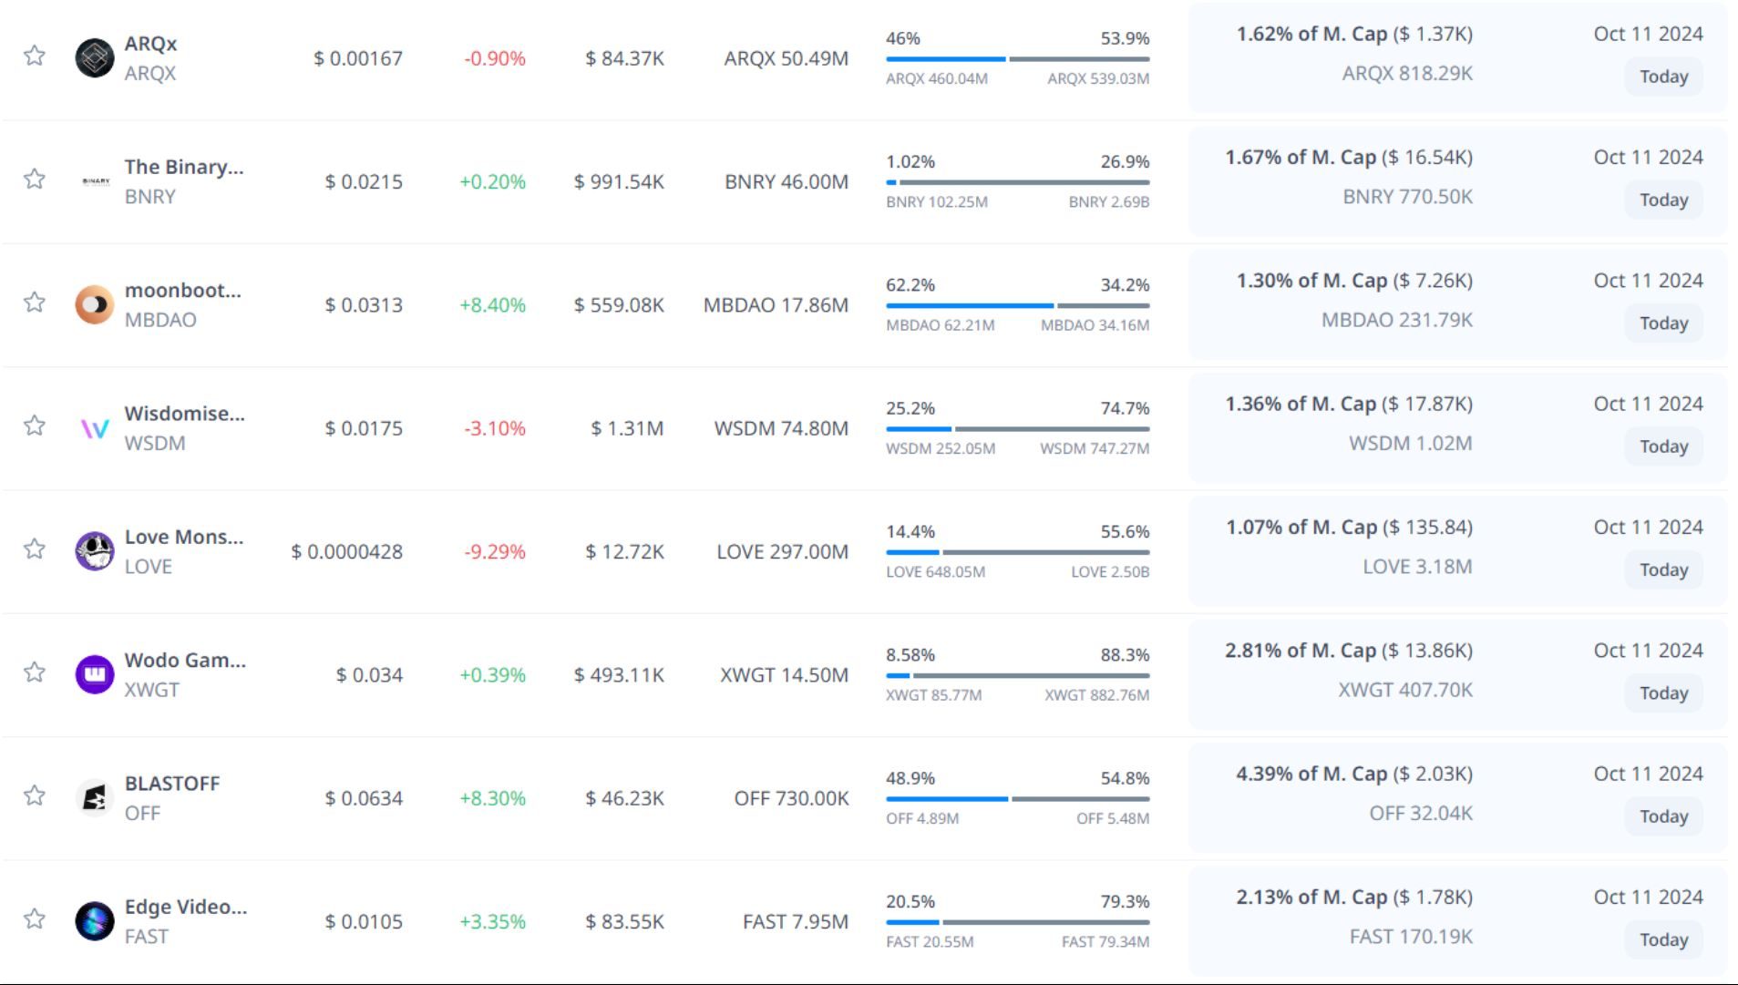Click the Edge Video FAST logo icon
The width and height of the screenshot is (1738, 985).
tap(94, 921)
